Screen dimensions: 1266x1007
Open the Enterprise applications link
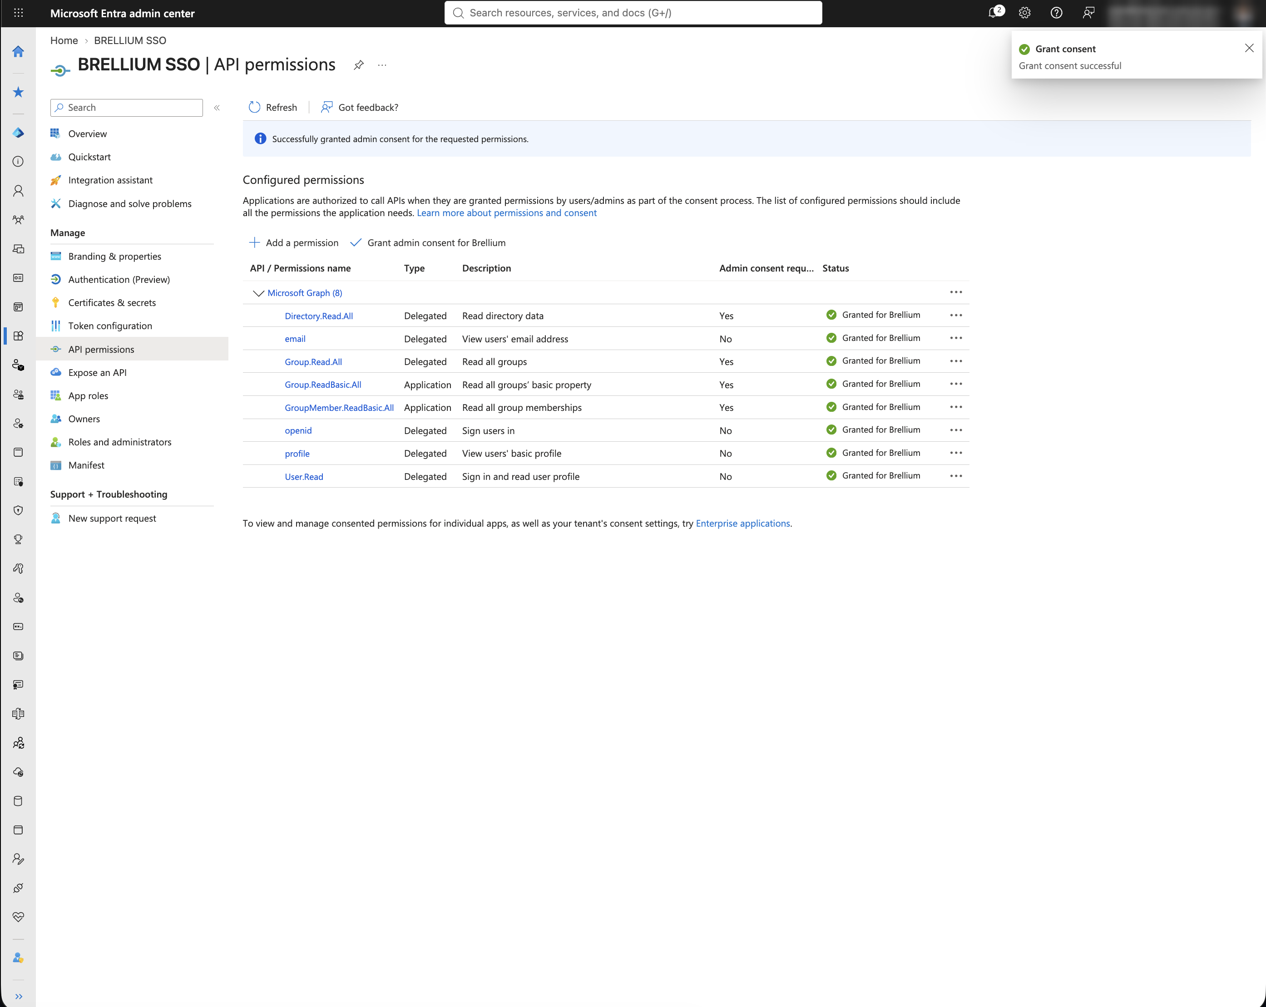point(743,523)
